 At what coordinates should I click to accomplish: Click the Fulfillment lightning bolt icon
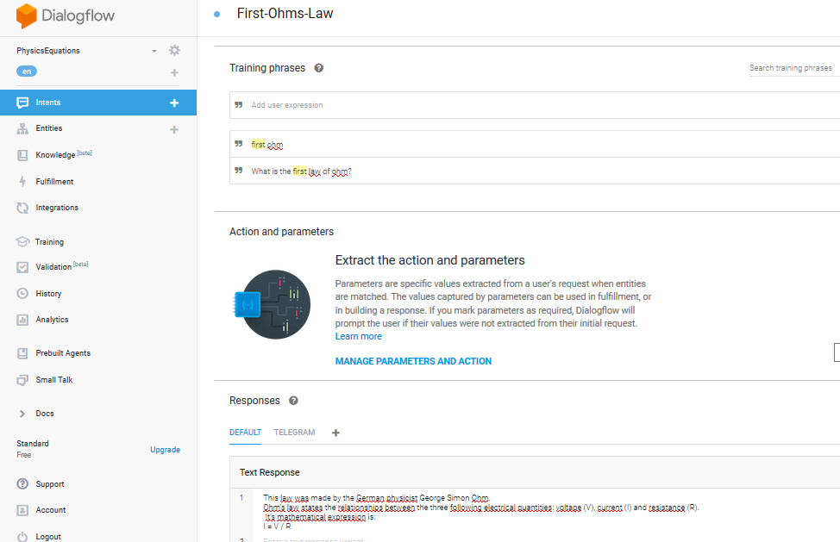click(22, 181)
